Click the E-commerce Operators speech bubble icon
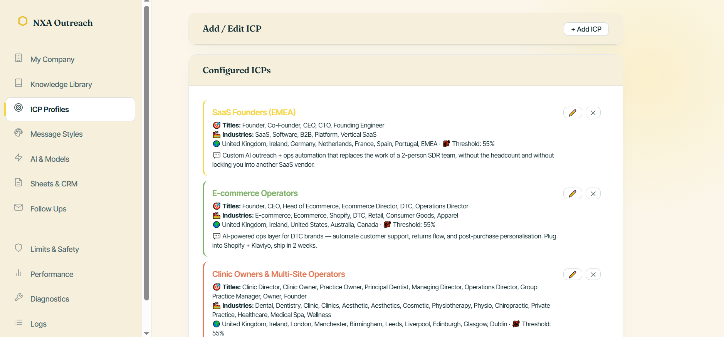The image size is (724, 337). tap(217, 236)
